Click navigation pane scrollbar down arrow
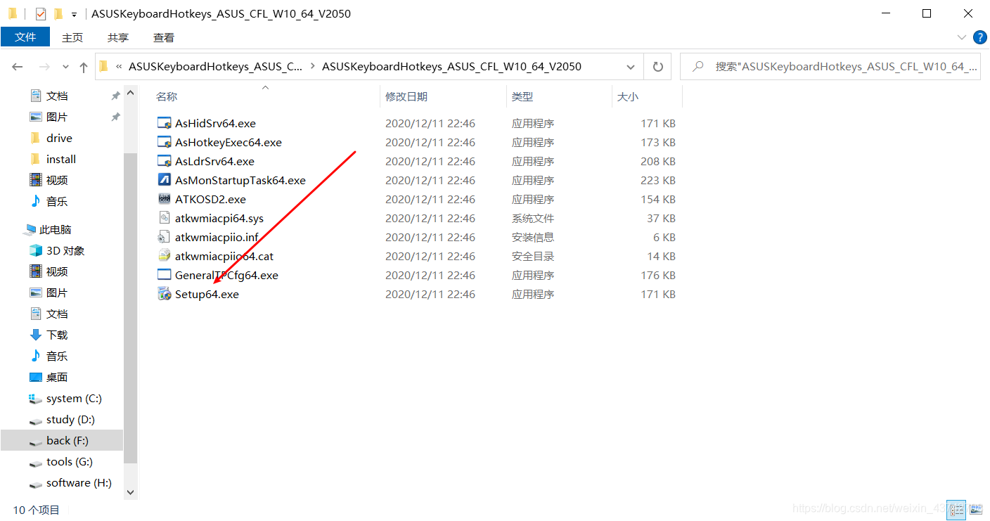The height and width of the screenshot is (521, 990). (131, 492)
